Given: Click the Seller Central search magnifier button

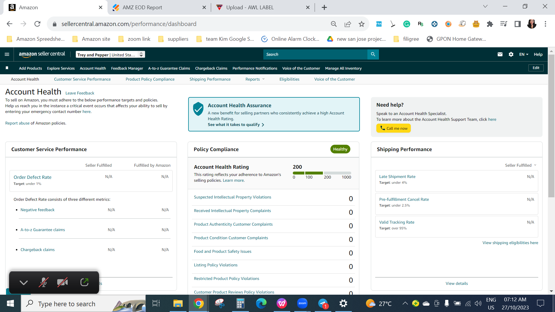Looking at the screenshot, I should tap(373, 54).
